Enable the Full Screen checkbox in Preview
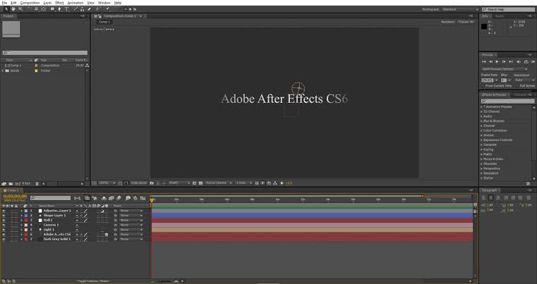 (517, 86)
